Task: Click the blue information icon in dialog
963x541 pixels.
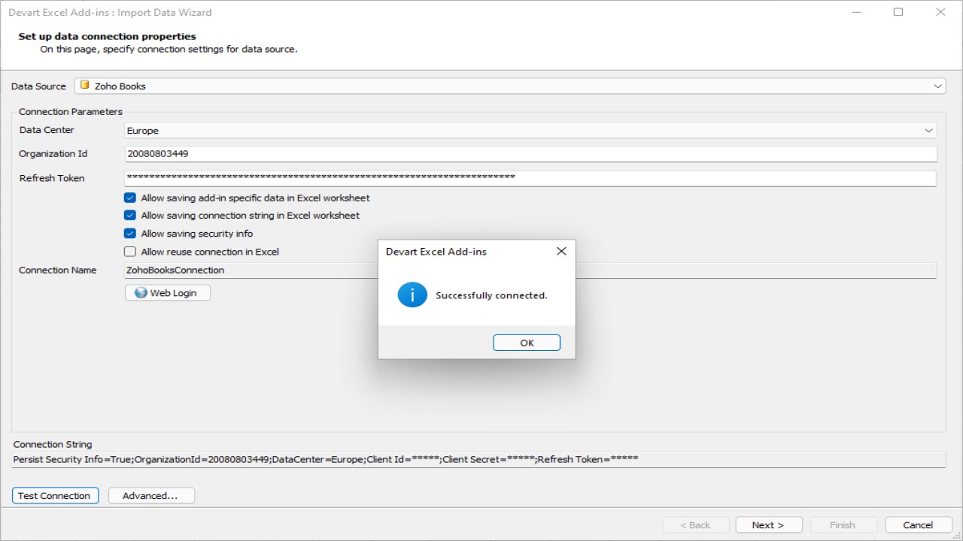Action: click(x=412, y=295)
